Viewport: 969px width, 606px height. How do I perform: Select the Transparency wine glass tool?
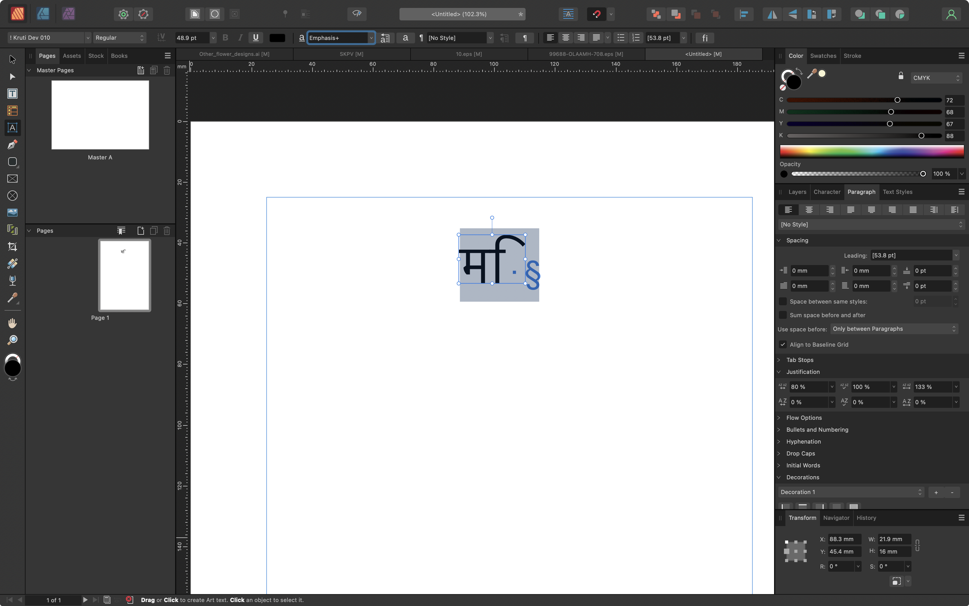(x=12, y=281)
